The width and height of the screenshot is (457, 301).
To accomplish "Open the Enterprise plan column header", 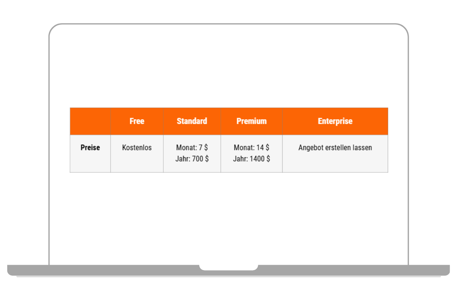I will [x=335, y=121].
